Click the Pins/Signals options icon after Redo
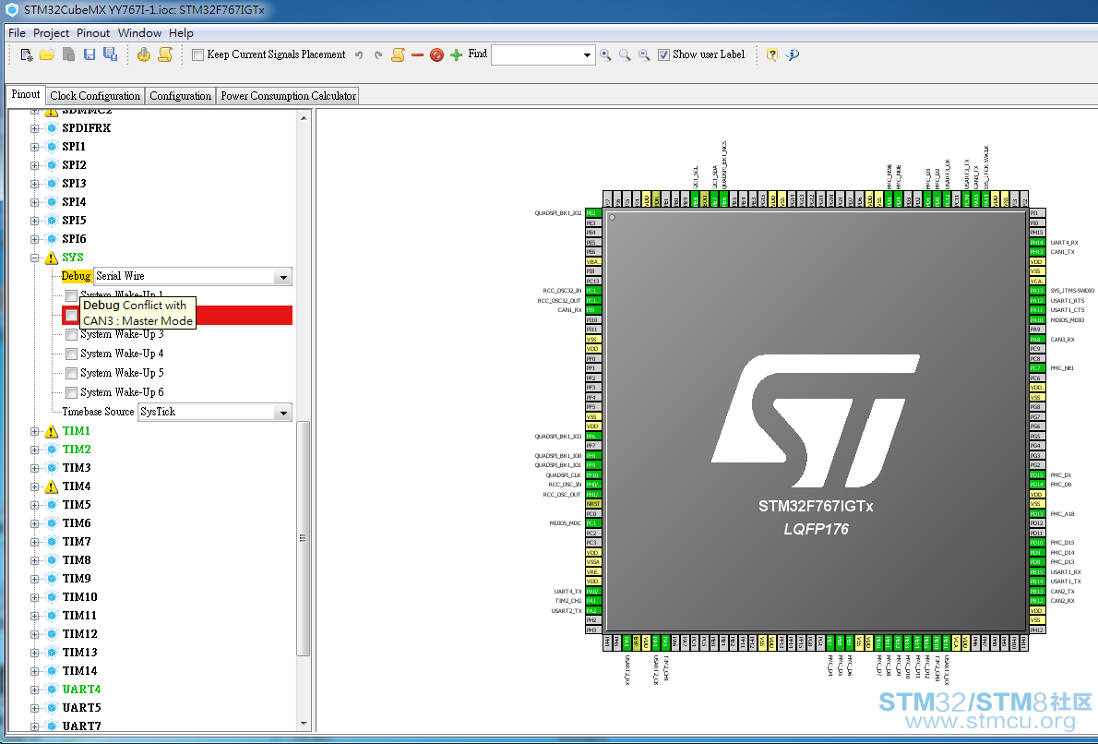 tap(398, 54)
